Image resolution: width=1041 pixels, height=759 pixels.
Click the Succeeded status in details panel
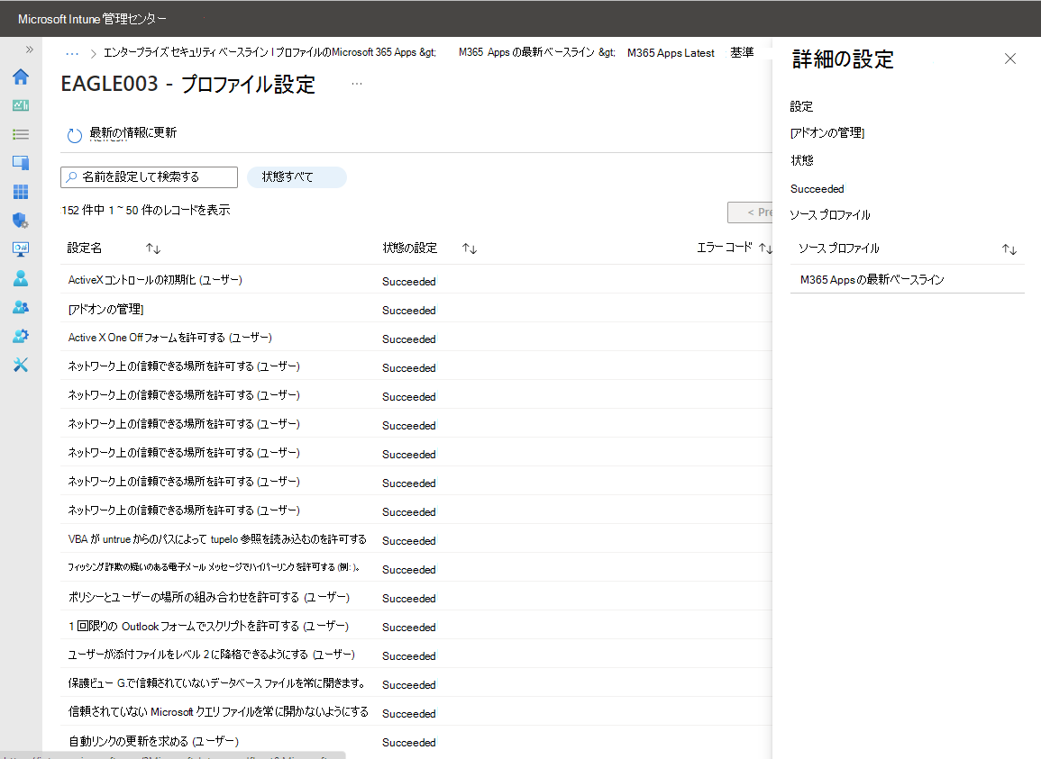[817, 189]
